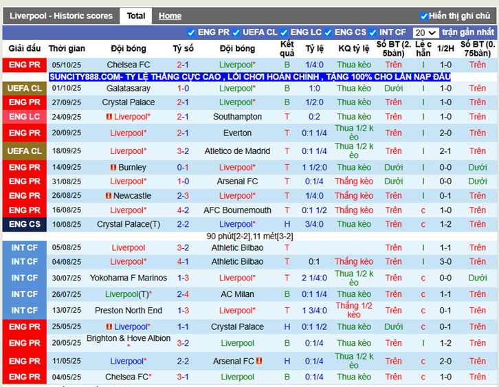Click the Atletico de Madrid team link

(237, 151)
